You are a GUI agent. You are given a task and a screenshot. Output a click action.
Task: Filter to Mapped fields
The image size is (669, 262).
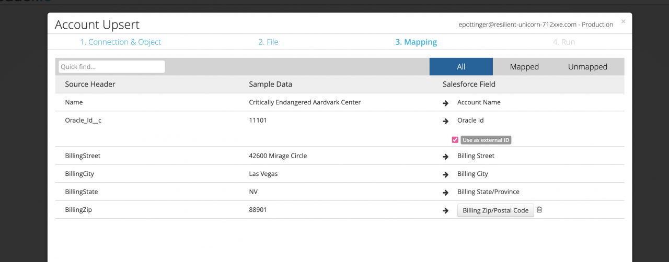[x=524, y=67]
